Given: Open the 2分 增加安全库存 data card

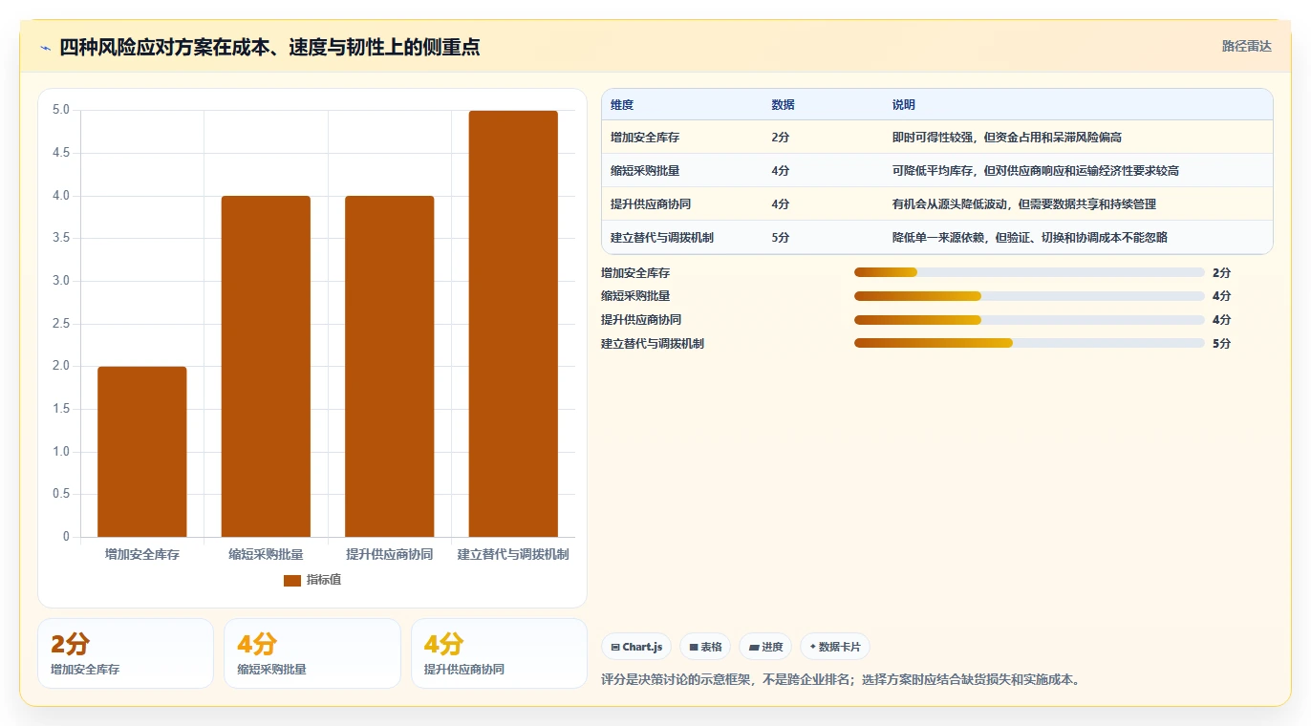Looking at the screenshot, I should [125, 653].
